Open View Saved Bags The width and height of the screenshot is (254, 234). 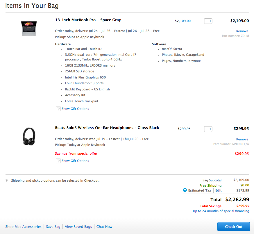click(78, 227)
